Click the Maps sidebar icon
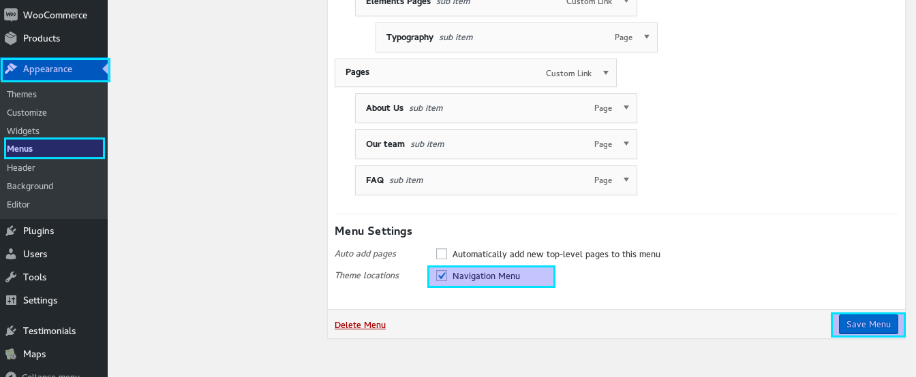The image size is (916, 377). click(11, 354)
